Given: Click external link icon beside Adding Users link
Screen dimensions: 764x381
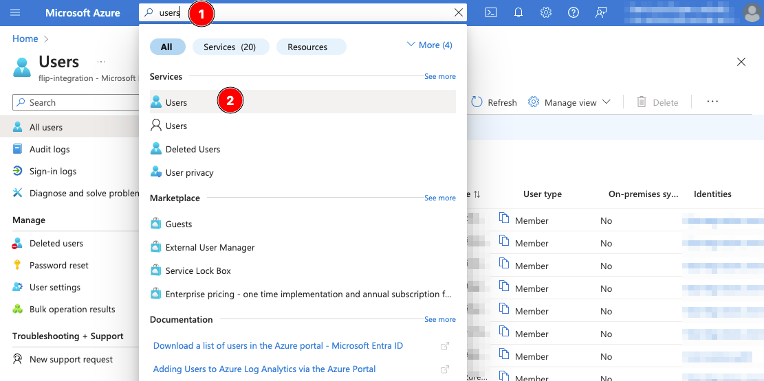Looking at the screenshot, I should 444,369.
